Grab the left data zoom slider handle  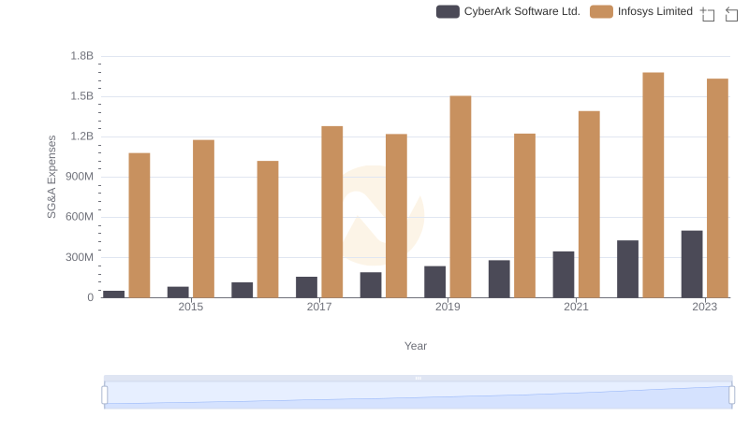(105, 395)
